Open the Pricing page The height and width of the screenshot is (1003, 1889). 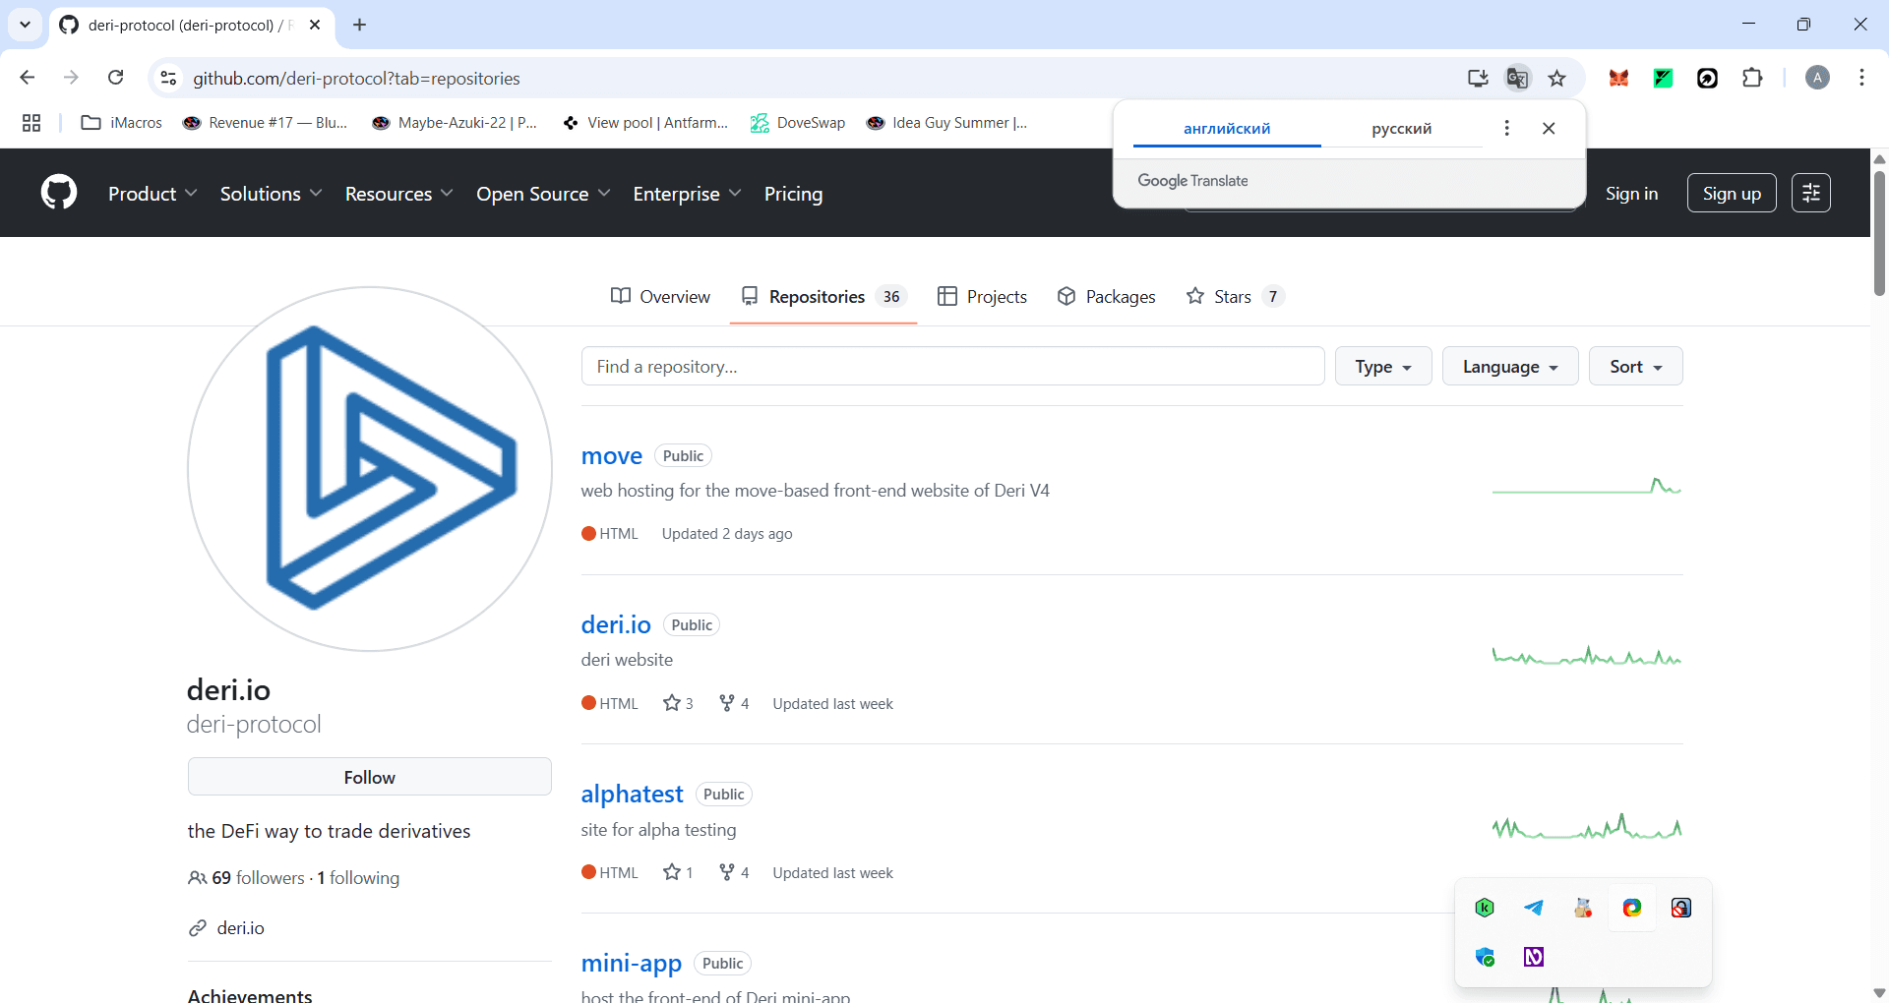793,194
